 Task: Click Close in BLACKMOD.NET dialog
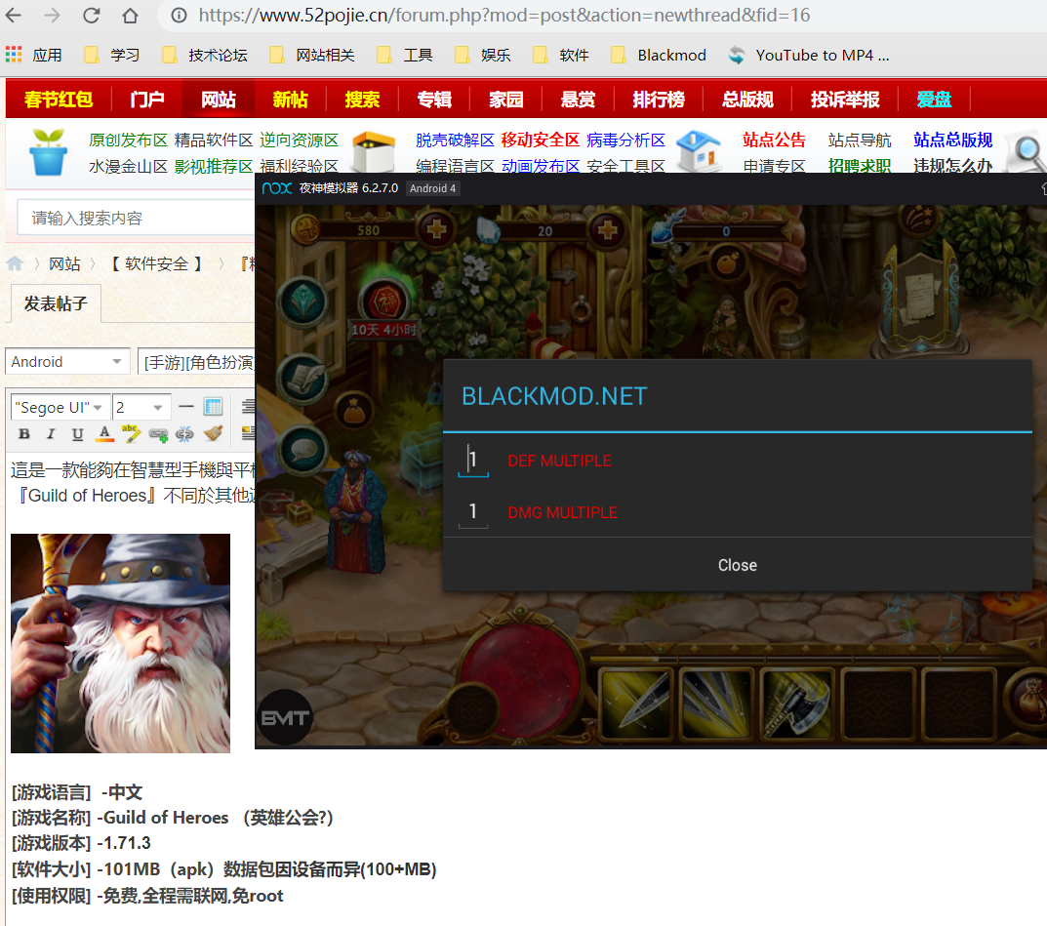pyautogui.click(x=737, y=565)
